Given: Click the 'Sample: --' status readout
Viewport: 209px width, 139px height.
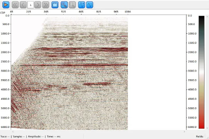Looking at the screenshot, I should [x=19, y=137].
